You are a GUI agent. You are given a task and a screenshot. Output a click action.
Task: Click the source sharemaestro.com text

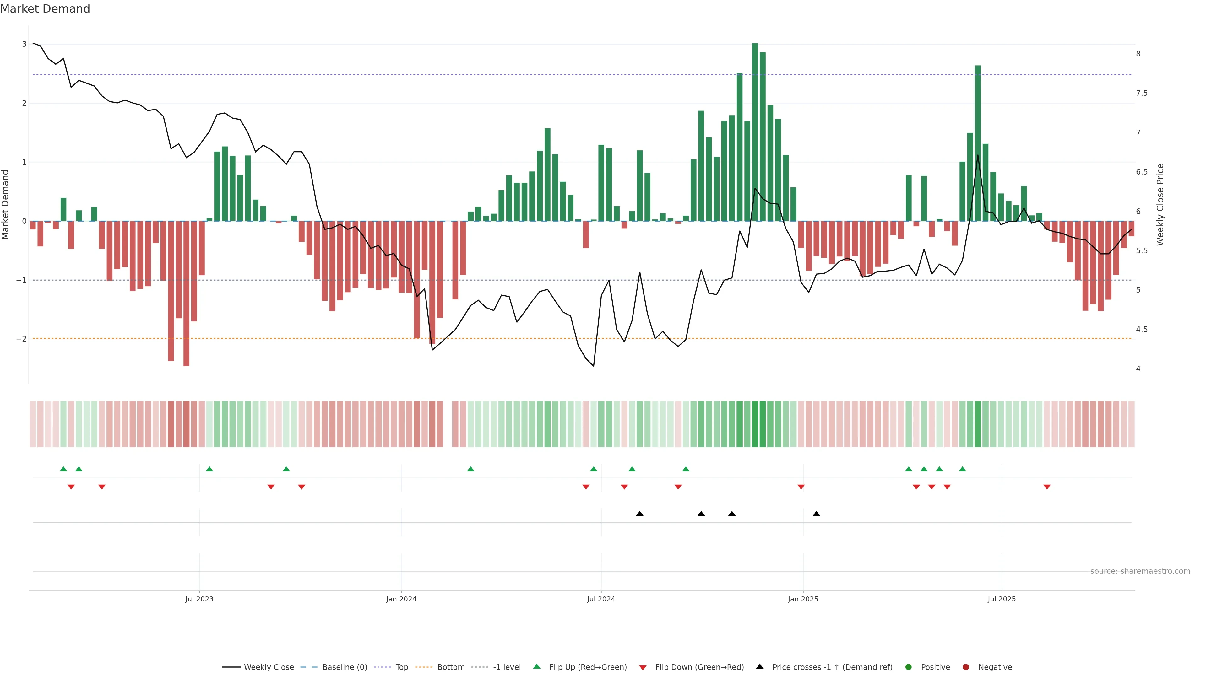coord(1140,571)
